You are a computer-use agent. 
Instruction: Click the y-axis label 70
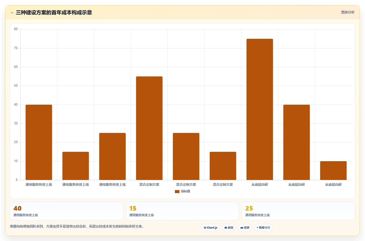[x=16, y=48]
